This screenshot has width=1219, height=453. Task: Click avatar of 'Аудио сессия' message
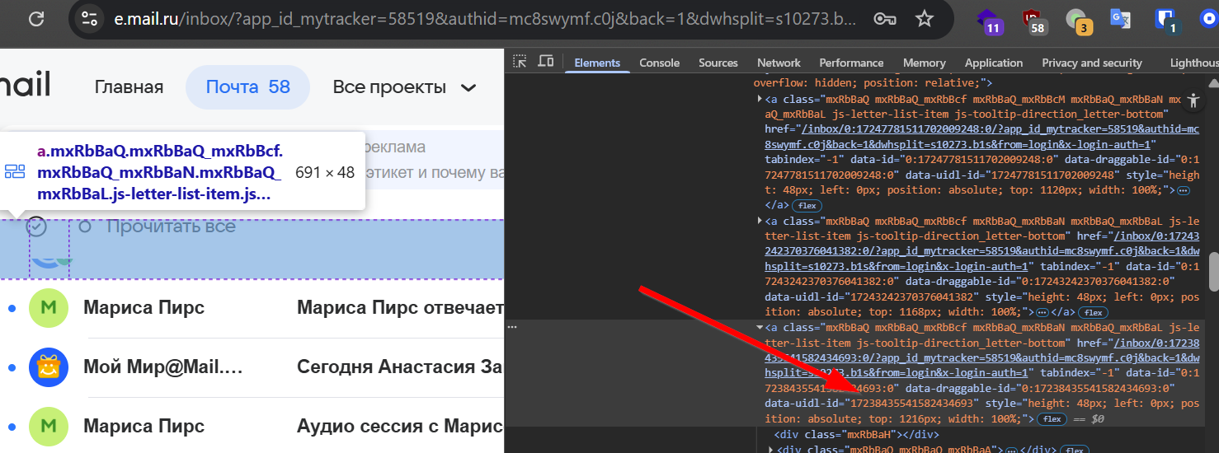(x=48, y=427)
